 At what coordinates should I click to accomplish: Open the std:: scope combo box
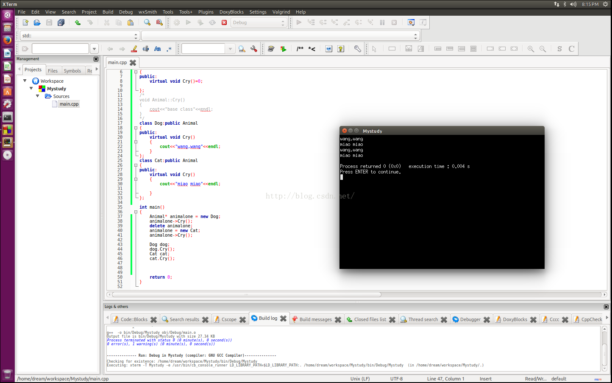point(80,36)
